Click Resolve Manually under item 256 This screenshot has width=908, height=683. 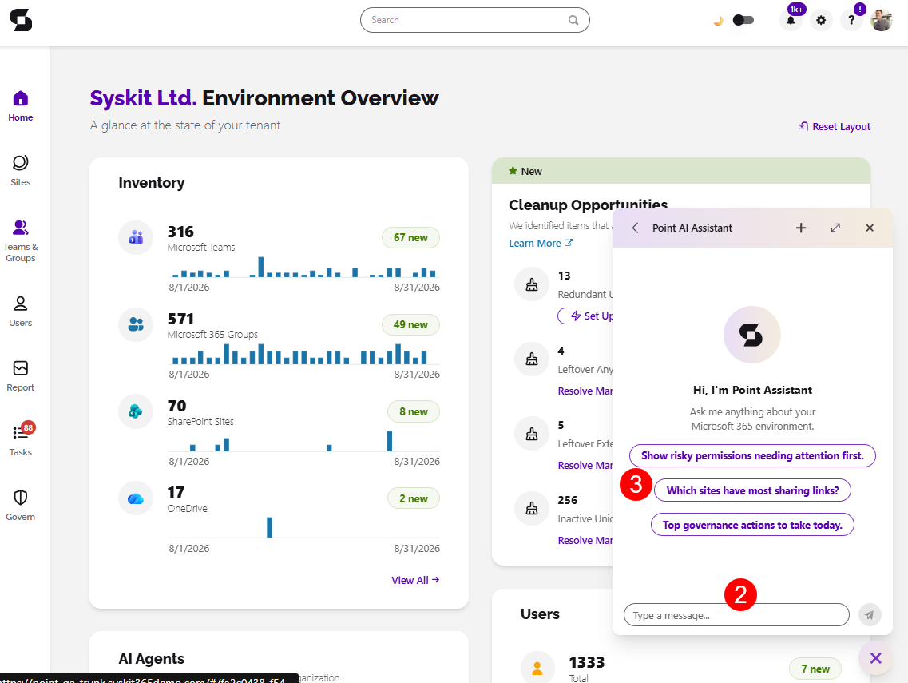point(585,540)
